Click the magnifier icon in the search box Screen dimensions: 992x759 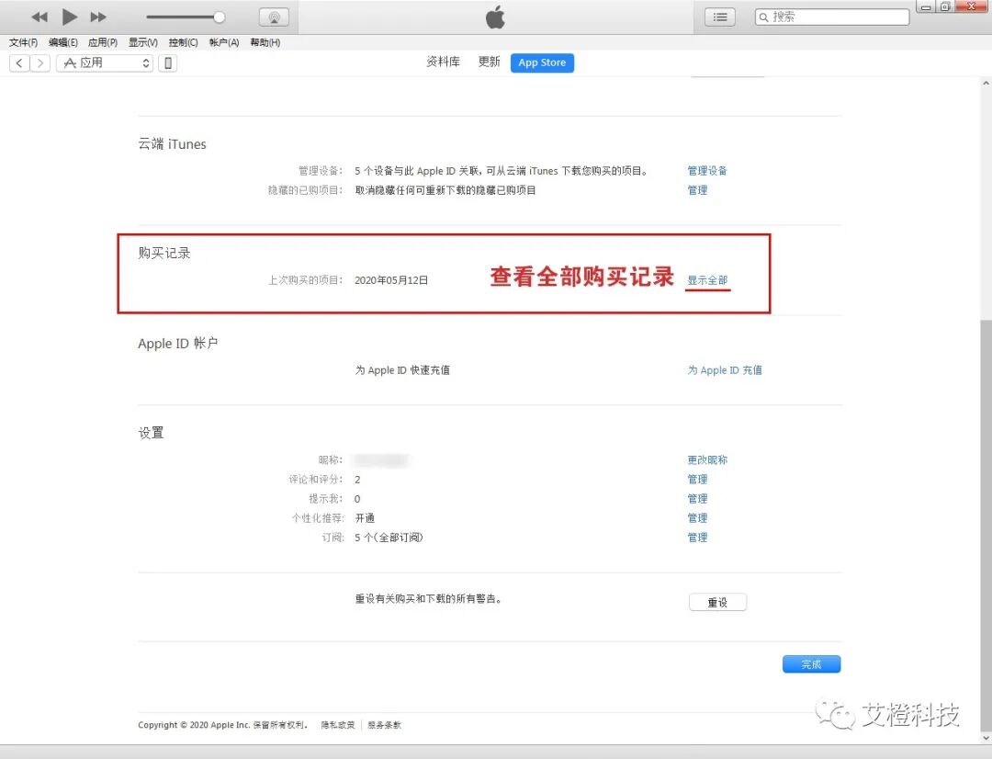764,17
